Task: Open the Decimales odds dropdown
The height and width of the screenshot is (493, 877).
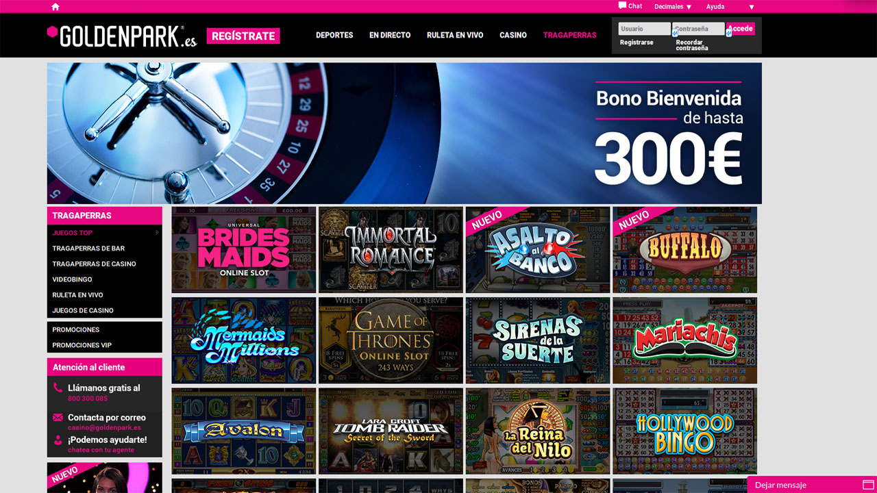Action: click(x=673, y=7)
